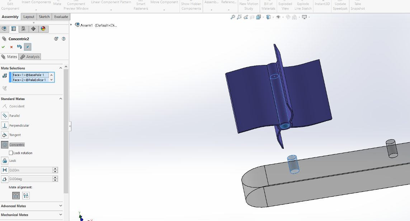Toggle the Keep Visible pushpin
Screen dimensions: 410x221
(x=28, y=47)
